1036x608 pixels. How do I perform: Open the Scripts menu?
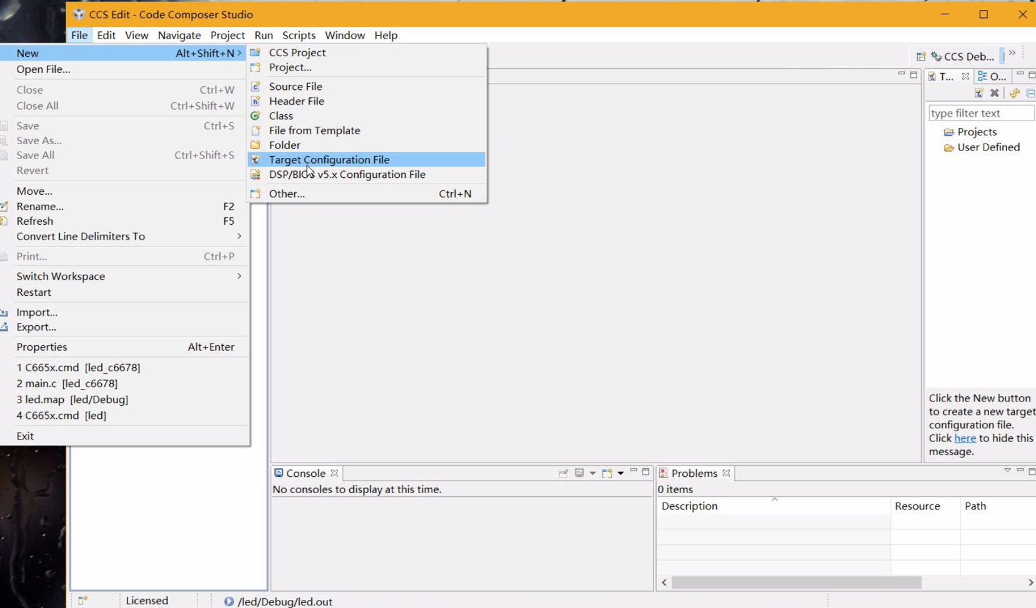299,35
